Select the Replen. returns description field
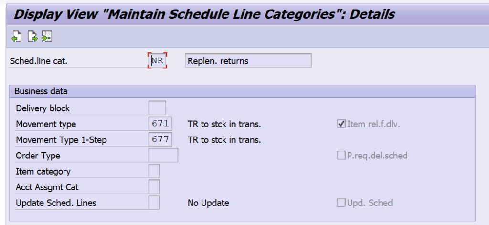The image size is (489, 225). pyautogui.click(x=248, y=61)
